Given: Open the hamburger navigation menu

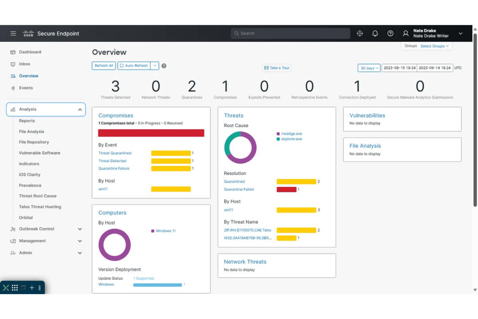Looking at the screenshot, I should [13, 33].
